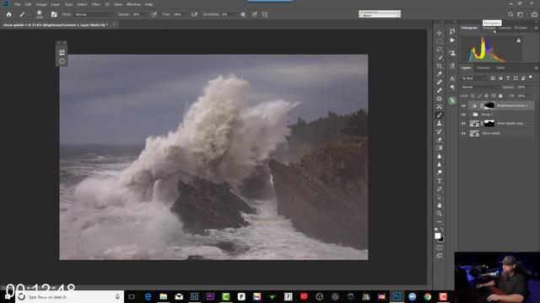Toggle lock all padlock icon
Screen dimensions: 540x303
pos(500,96)
